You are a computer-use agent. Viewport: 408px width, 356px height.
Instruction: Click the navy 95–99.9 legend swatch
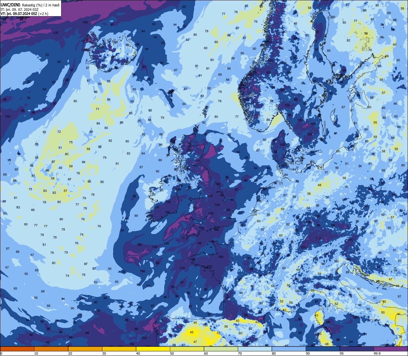tap(357, 349)
